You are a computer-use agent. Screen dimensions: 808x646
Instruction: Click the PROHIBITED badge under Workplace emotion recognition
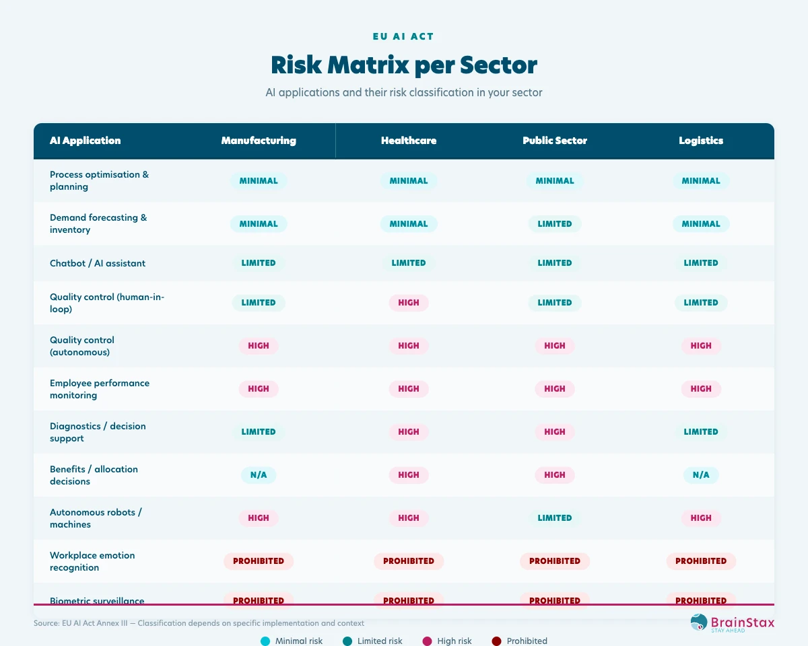tap(259, 561)
